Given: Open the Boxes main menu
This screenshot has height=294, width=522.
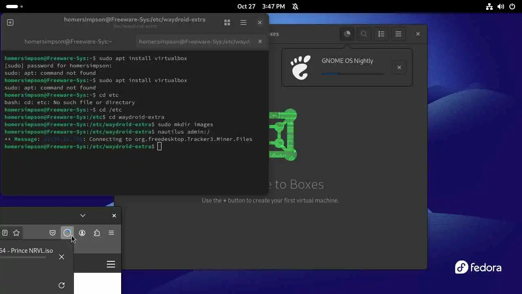Looking at the screenshot, I should [x=398, y=34].
